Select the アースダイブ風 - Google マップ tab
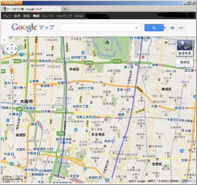Screen dimensions: 197x185 click(x=31, y=9)
